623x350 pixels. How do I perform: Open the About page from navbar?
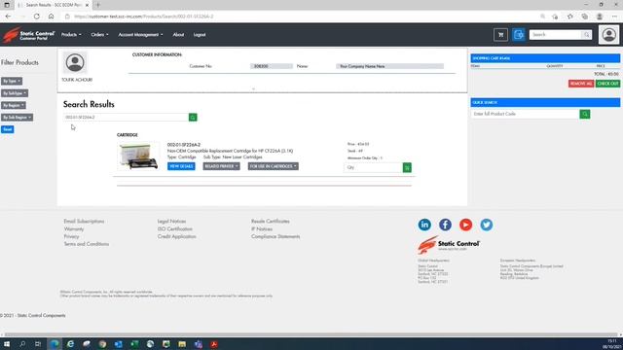[x=178, y=35]
